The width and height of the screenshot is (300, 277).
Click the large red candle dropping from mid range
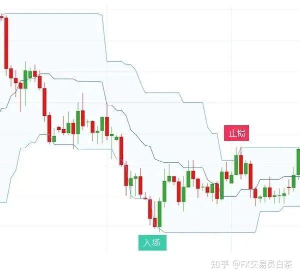[121, 151]
